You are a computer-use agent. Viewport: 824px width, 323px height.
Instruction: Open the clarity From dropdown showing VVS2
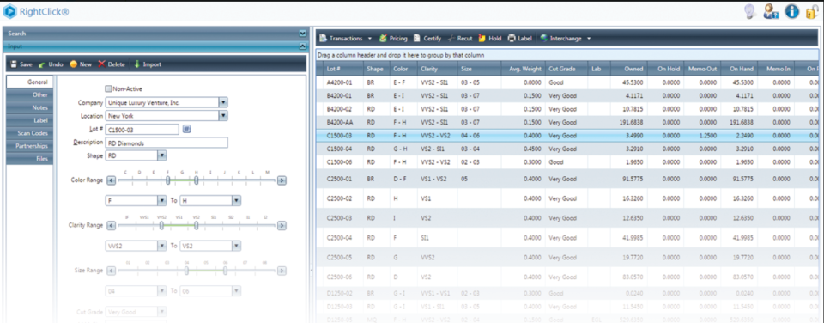(162, 246)
